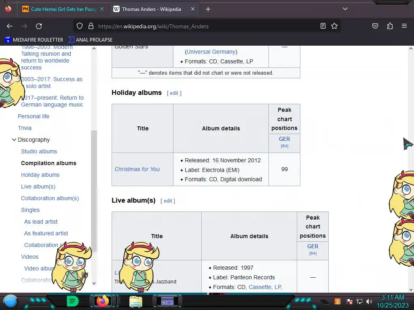Jump to Trivia section
This screenshot has height=310, width=414.
(25, 128)
